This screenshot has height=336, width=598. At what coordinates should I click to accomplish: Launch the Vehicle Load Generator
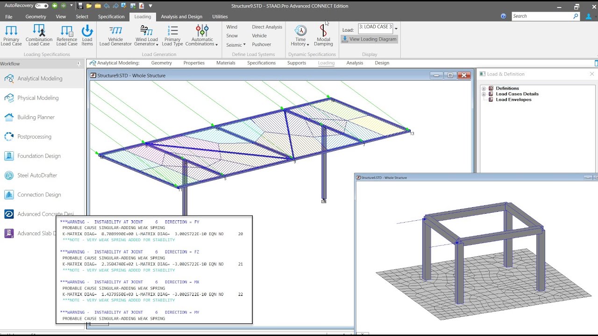tap(115, 35)
